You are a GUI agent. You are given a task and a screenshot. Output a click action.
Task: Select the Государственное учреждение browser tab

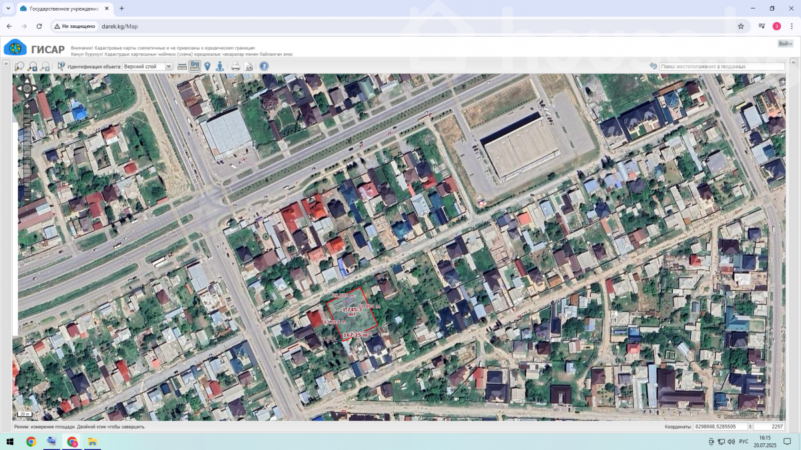click(63, 9)
